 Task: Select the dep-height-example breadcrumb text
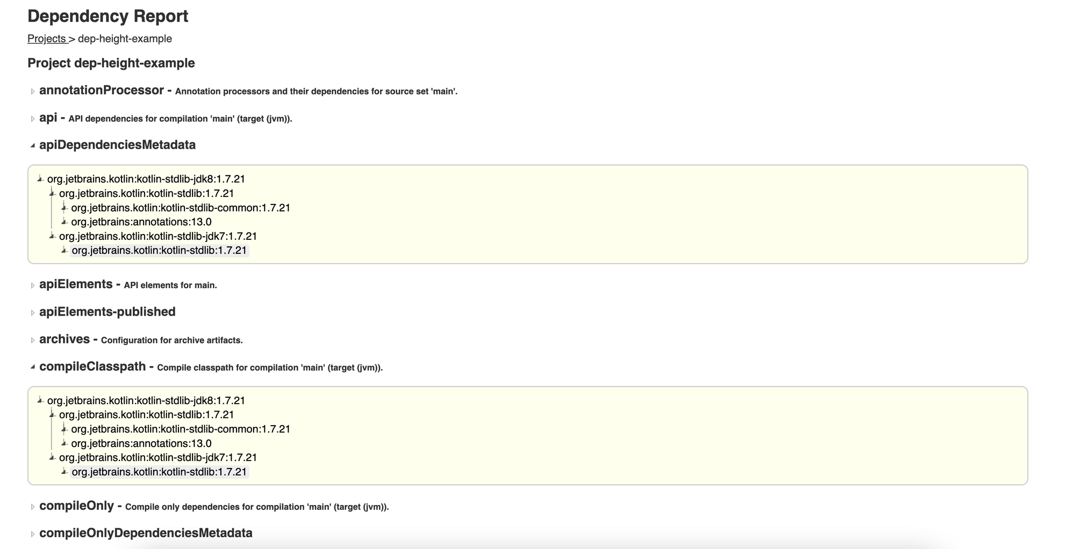pyautogui.click(x=124, y=39)
